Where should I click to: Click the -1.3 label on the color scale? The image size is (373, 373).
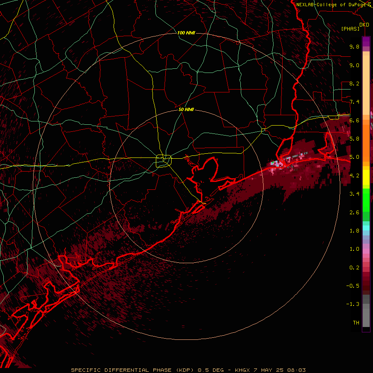point(353,304)
